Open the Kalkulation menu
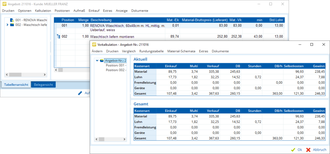330x154 pixels. tap(43, 11)
